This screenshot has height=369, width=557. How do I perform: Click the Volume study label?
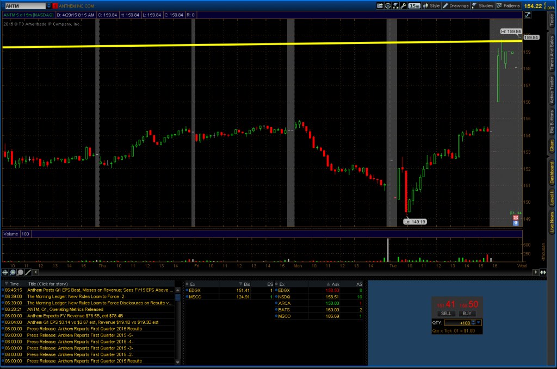(x=11, y=234)
